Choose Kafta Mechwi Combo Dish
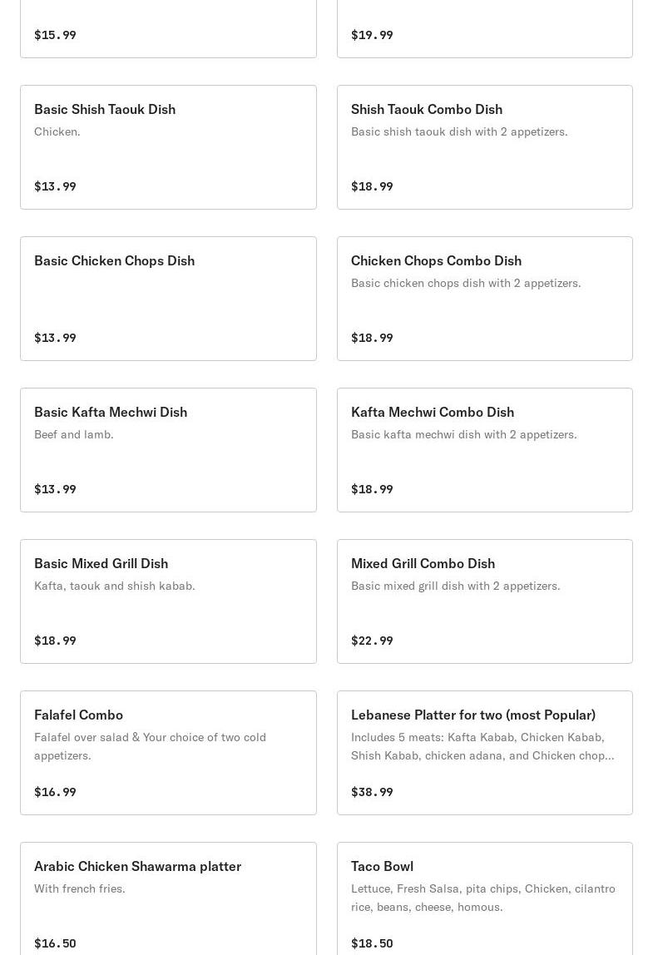Viewport: 653px width, 955px height. 484,450
